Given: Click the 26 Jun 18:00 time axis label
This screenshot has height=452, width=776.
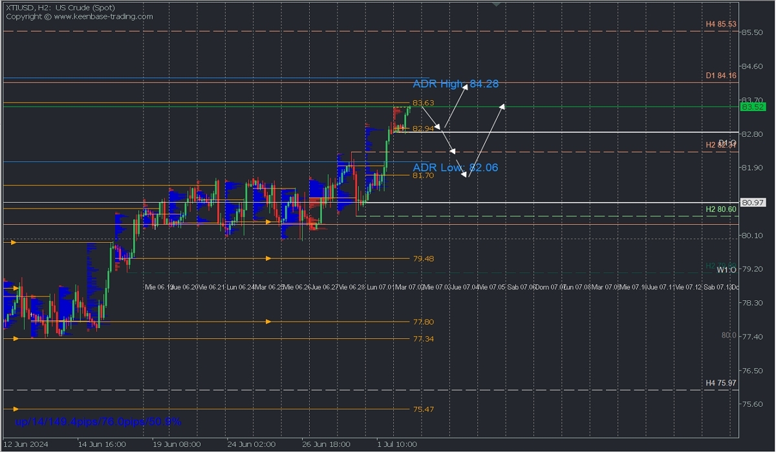Looking at the screenshot, I should pos(326,444).
